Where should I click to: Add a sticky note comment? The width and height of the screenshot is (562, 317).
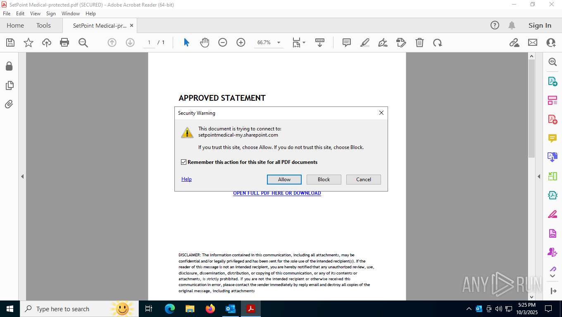(x=347, y=43)
